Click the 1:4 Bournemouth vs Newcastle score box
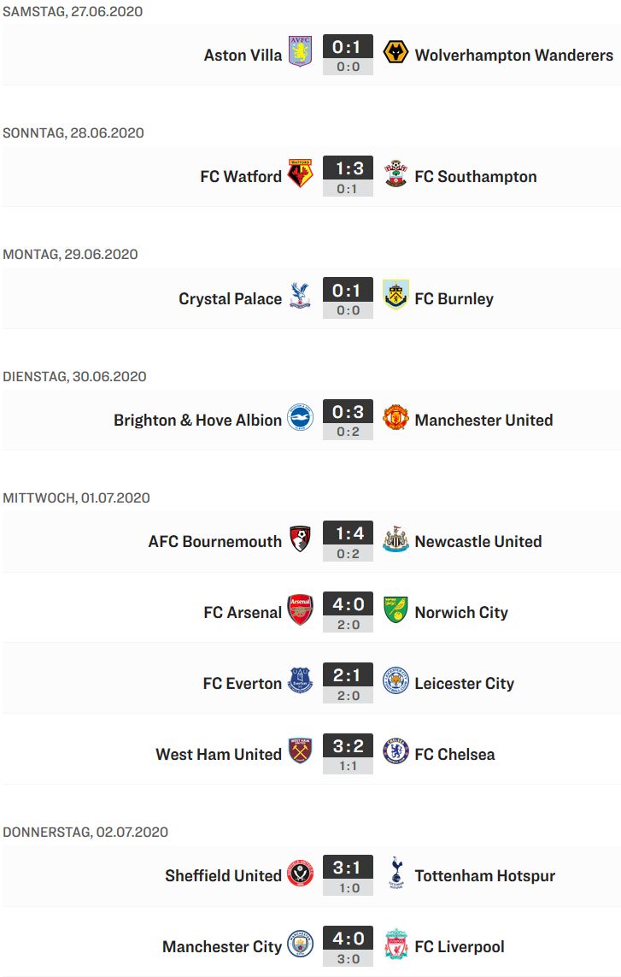 click(348, 541)
